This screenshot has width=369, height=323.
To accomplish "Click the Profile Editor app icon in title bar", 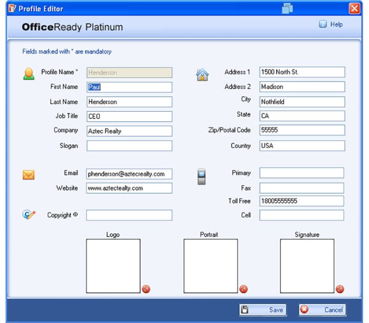I will coord(12,8).
